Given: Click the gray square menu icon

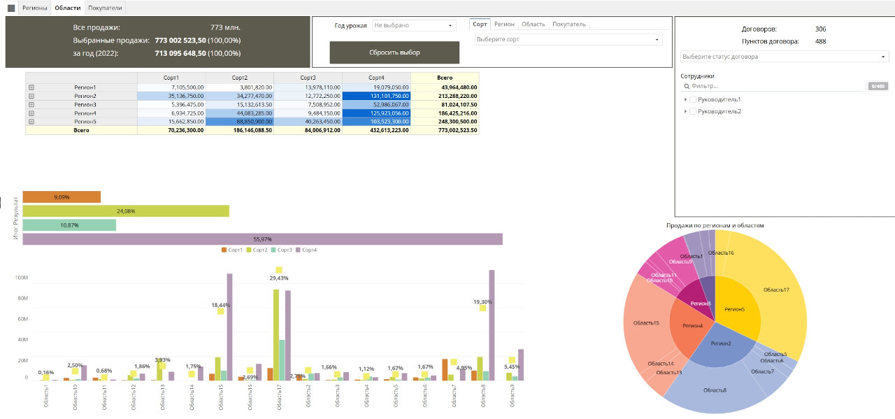Looking at the screenshot, I should (x=11, y=8).
